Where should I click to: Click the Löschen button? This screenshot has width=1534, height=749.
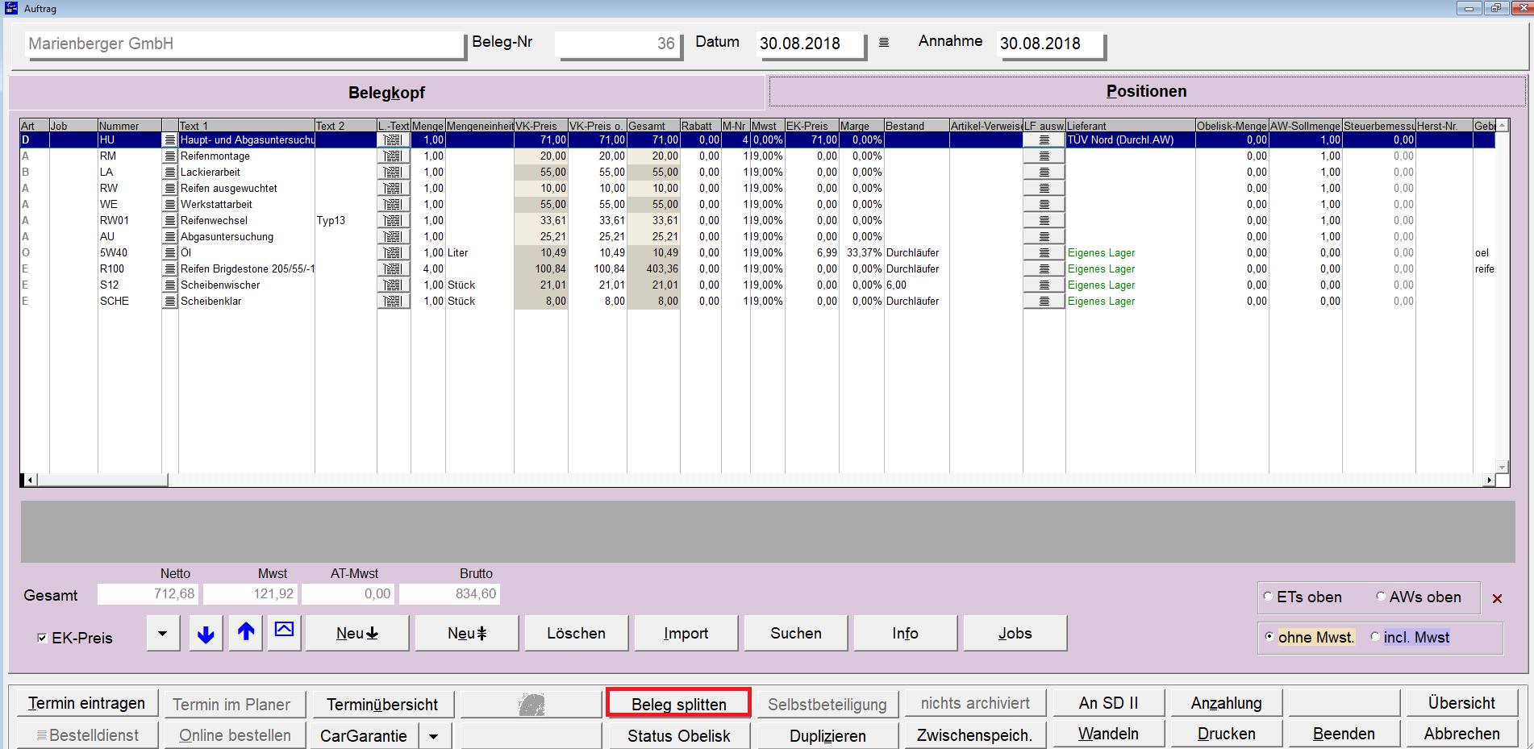576,634
